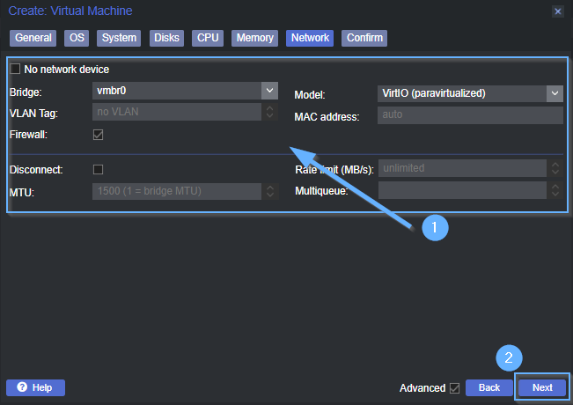Screen dimensions: 573x405
Task: Click the MAC address input field
Action: [x=469, y=115]
